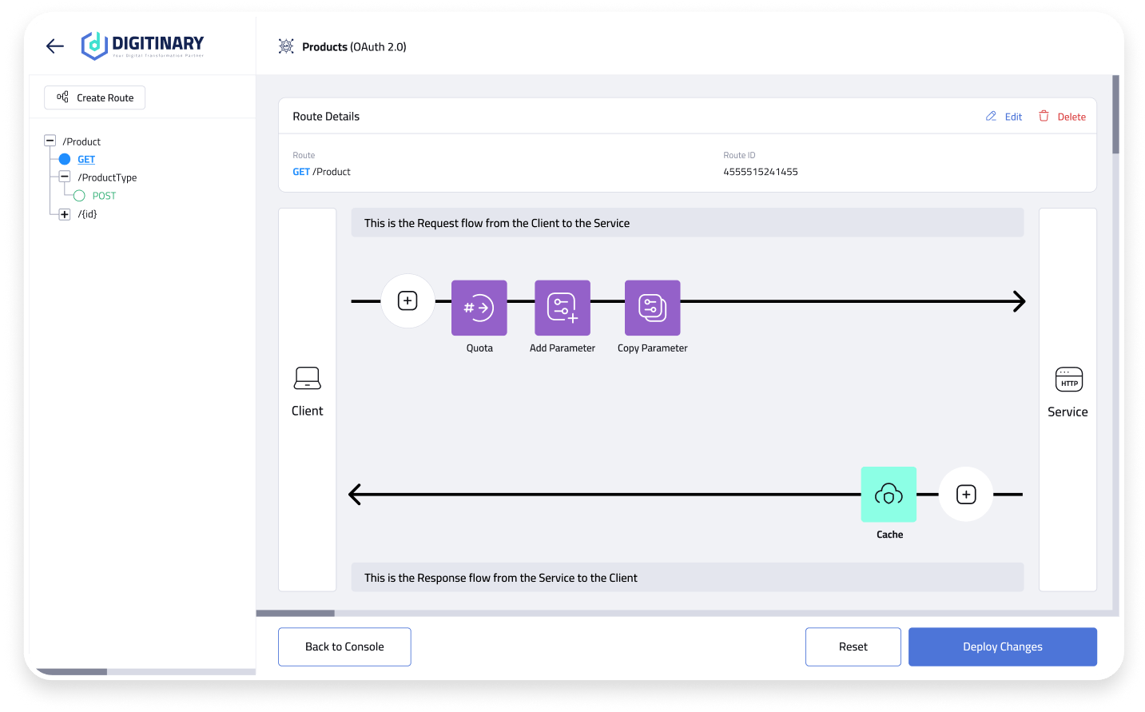This screenshot has width=1145, height=712.
Task: Select the Copy Parameter policy icon
Action: click(x=652, y=308)
